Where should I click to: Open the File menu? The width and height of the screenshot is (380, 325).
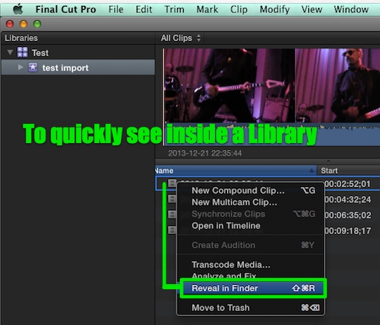click(x=116, y=10)
